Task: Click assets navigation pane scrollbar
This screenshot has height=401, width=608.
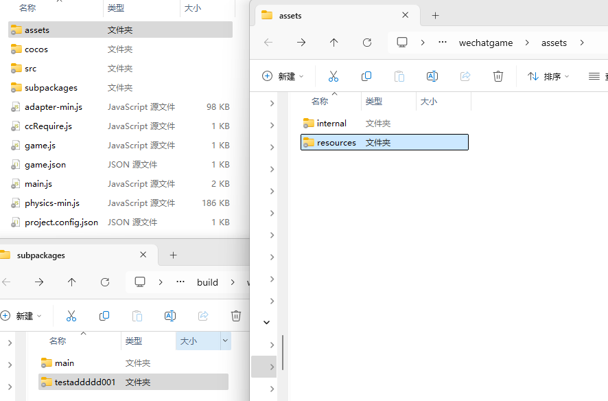Action: click(283, 352)
